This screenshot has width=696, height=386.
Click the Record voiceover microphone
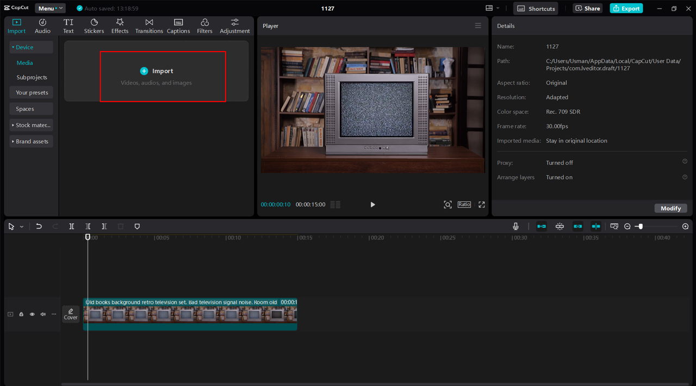(x=515, y=226)
